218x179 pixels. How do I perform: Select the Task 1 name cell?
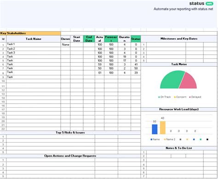click(34, 45)
